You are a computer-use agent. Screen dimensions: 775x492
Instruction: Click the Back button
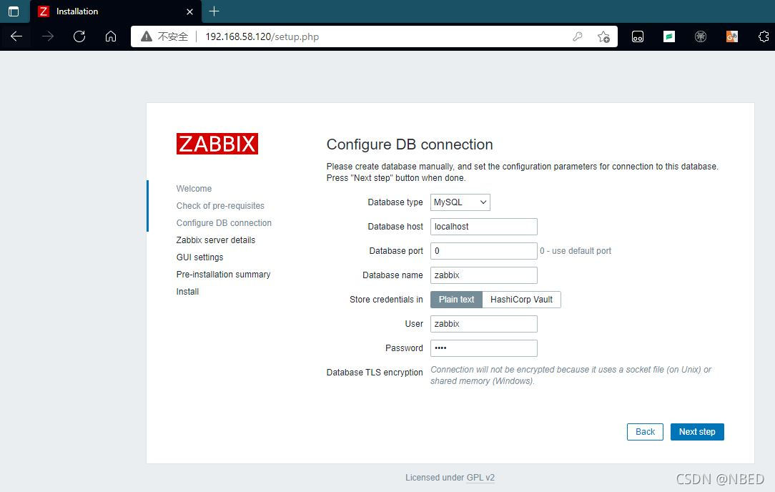645,432
